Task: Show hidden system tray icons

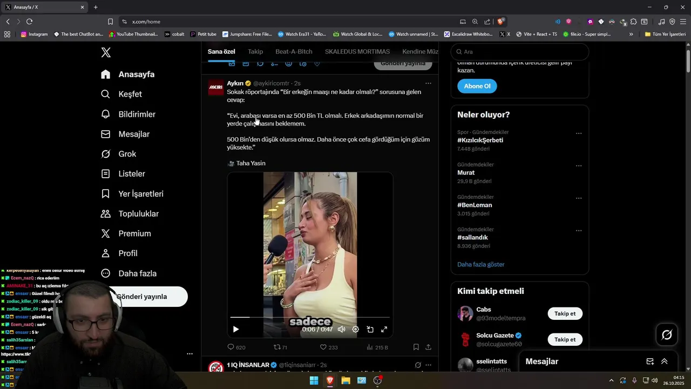Action: (x=611, y=380)
